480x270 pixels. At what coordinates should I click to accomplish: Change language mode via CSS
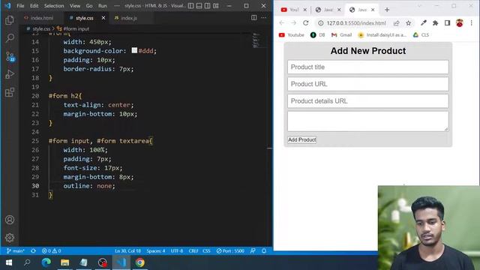(x=207, y=250)
